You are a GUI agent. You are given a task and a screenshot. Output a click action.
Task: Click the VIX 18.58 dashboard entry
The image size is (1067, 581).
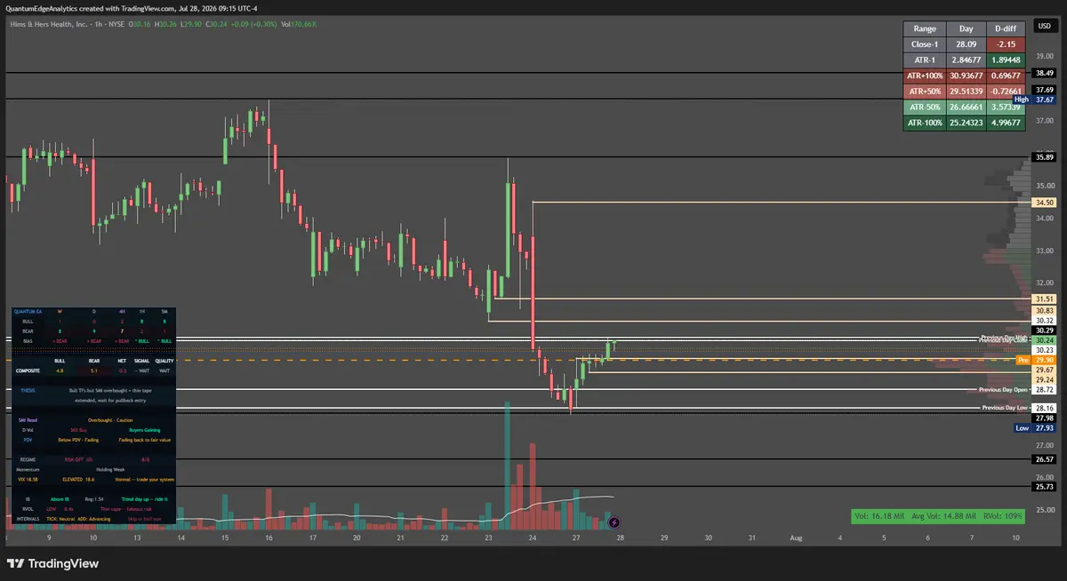27,479
